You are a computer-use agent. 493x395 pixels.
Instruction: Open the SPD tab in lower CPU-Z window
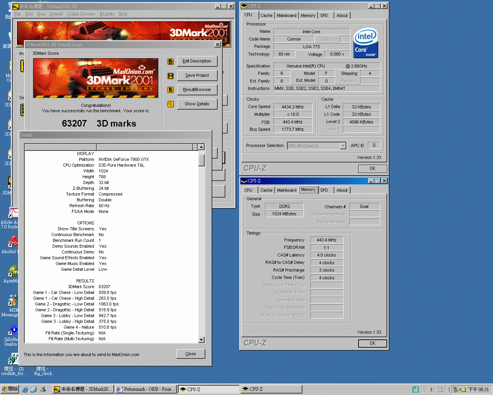click(x=324, y=190)
